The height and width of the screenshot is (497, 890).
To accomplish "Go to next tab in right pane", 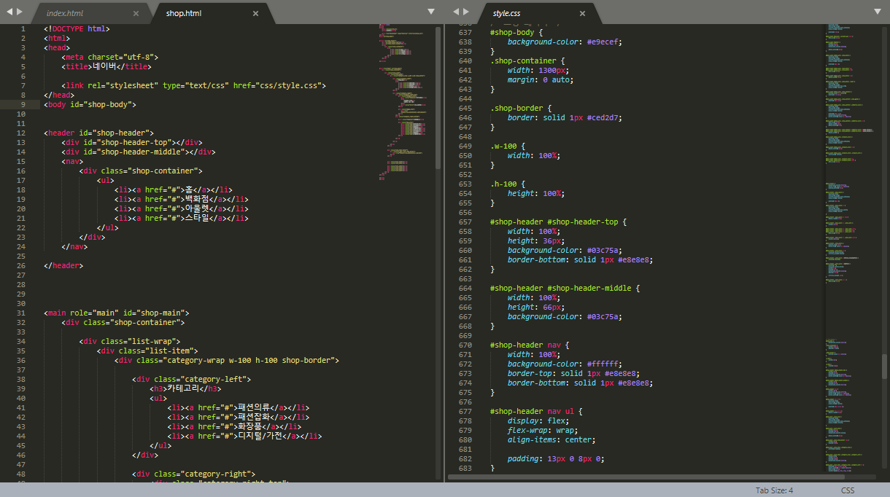I will tap(467, 12).
